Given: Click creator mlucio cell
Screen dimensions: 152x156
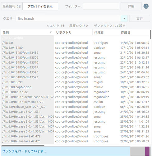Looking at the screenshot, I should coord(98,87).
